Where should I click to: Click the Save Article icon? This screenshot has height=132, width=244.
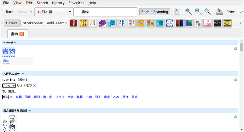[x=219, y=12]
